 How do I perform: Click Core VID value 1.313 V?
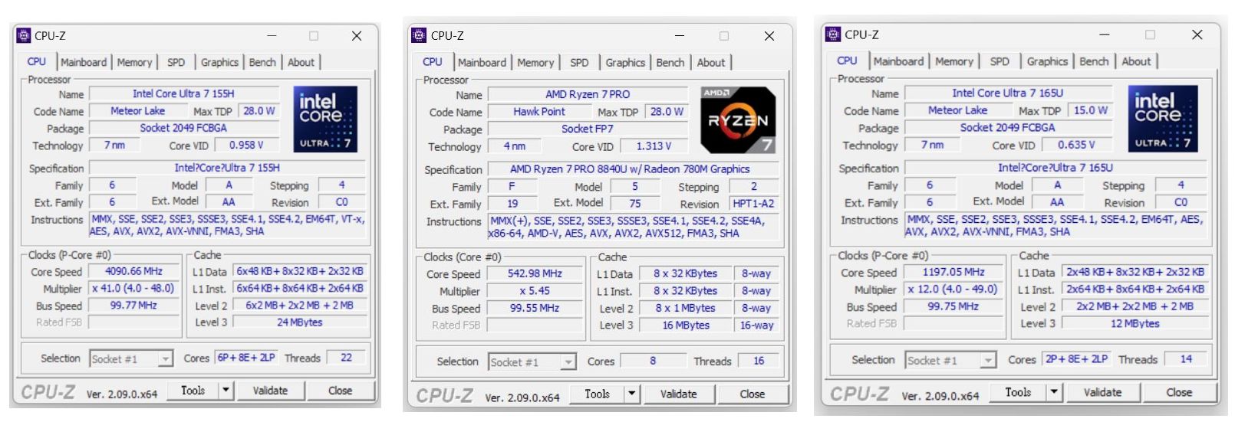[x=654, y=146]
